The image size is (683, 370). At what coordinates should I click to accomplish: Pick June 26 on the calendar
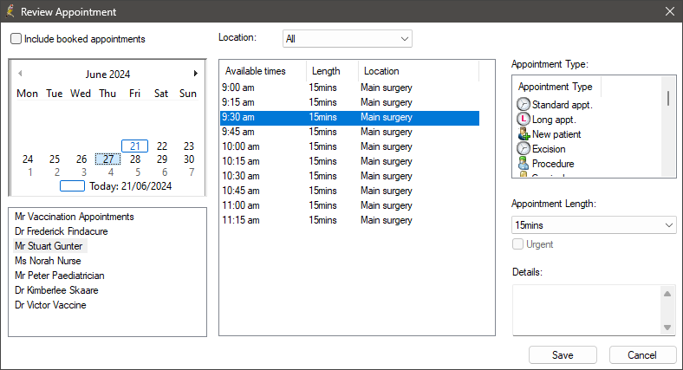click(x=81, y=159)
